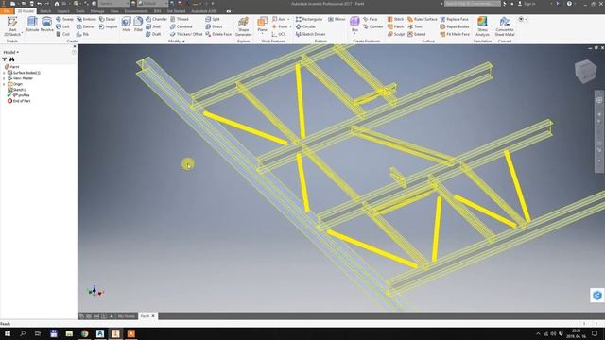Image resolution: width=605 pixels, height=340 pixels.
Task: Choose the Replace Face tool
Action: (454, 19)
